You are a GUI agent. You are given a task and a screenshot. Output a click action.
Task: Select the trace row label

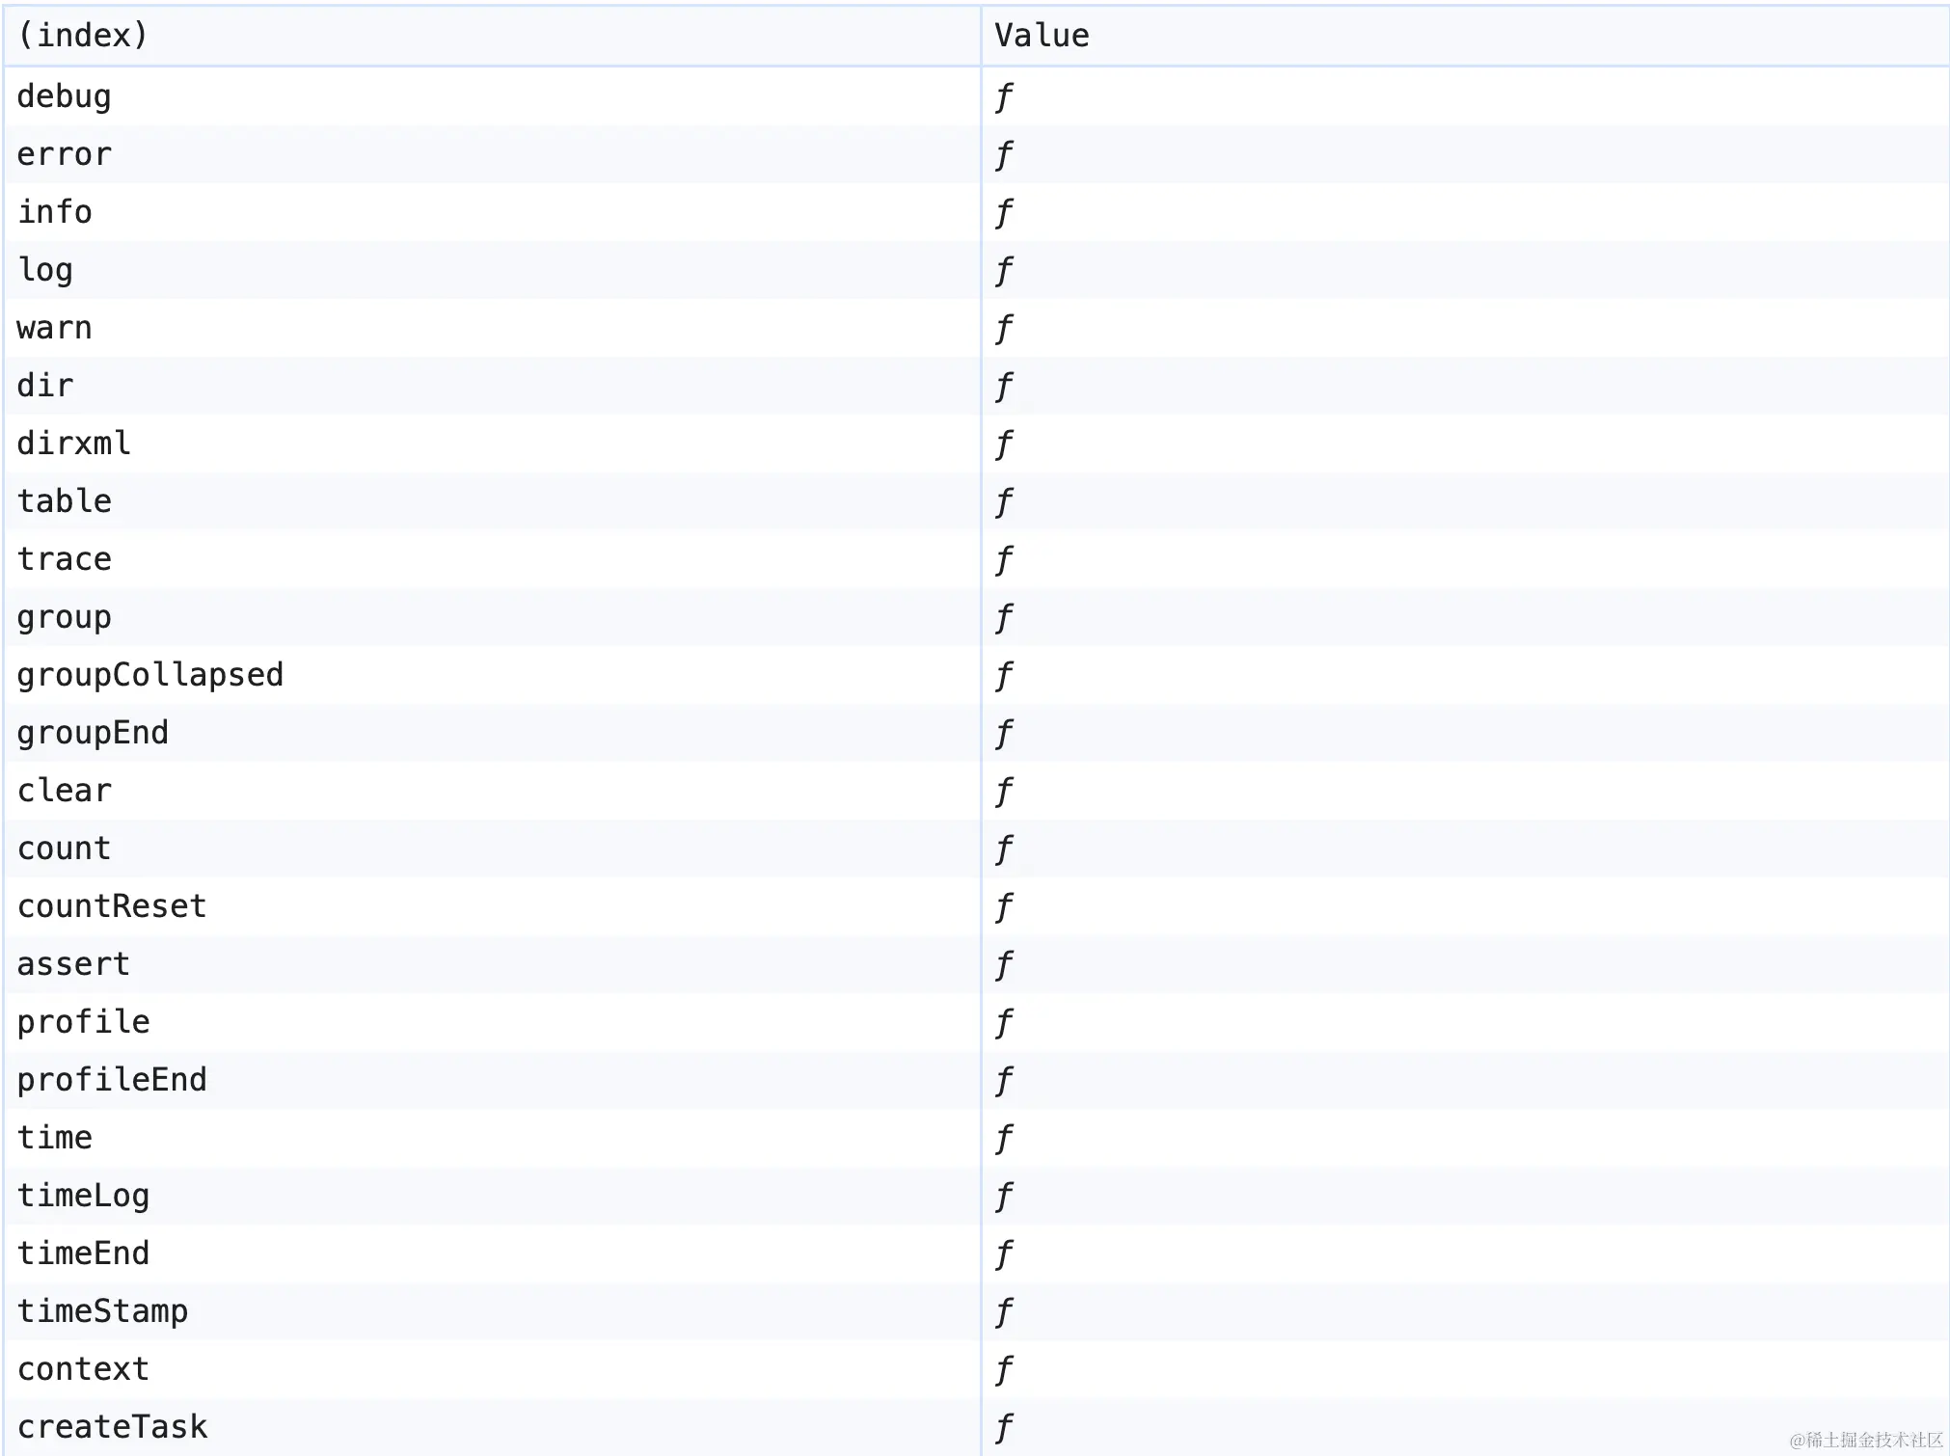coord(64,559)
